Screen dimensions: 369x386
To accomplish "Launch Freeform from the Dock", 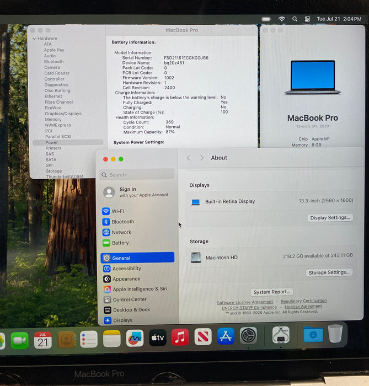I will click(x=135, y=338).
